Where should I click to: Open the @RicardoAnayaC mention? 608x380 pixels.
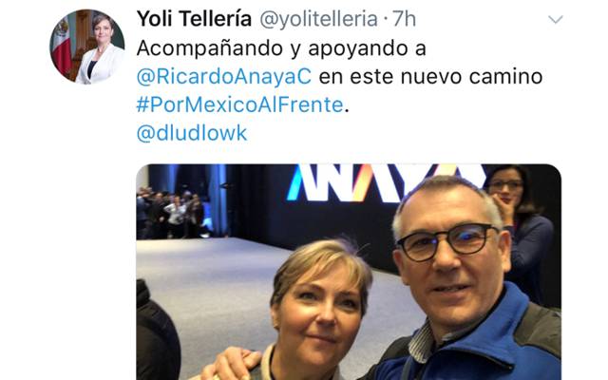[224, 76]
